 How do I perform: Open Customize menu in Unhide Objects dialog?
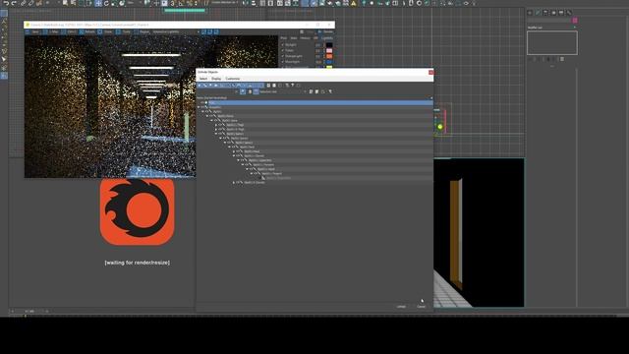(x=233, y=79)
